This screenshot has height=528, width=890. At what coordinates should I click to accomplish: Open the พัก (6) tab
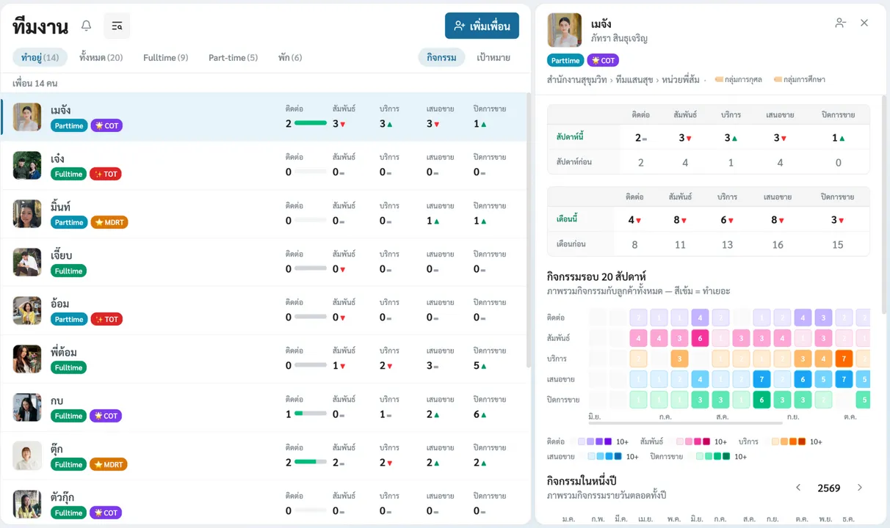pyautogui.click(x=290, y=57)
